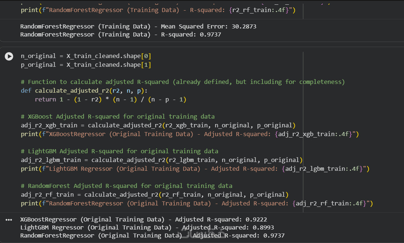
Task: Click the 'adj_r2_rf_train = calculate_adjusted_r2' line
Action: 155,195
